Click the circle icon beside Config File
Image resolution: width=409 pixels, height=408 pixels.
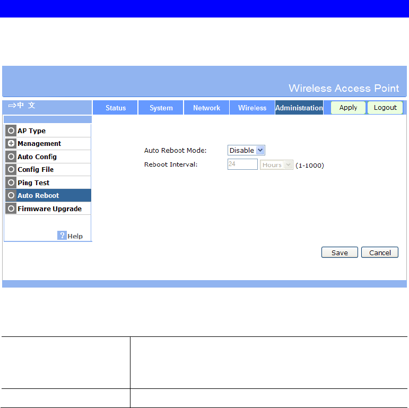[x=11, y=170]
